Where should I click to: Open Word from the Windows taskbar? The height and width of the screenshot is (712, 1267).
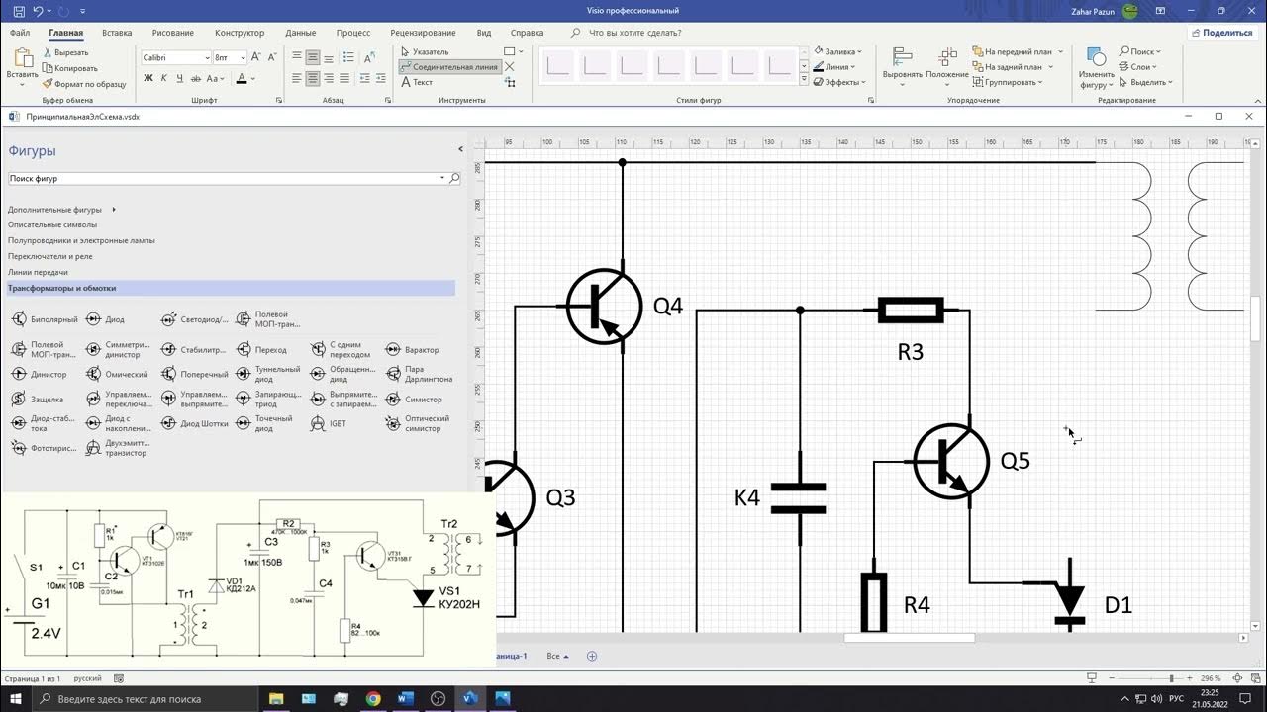(x=405, y=698)
